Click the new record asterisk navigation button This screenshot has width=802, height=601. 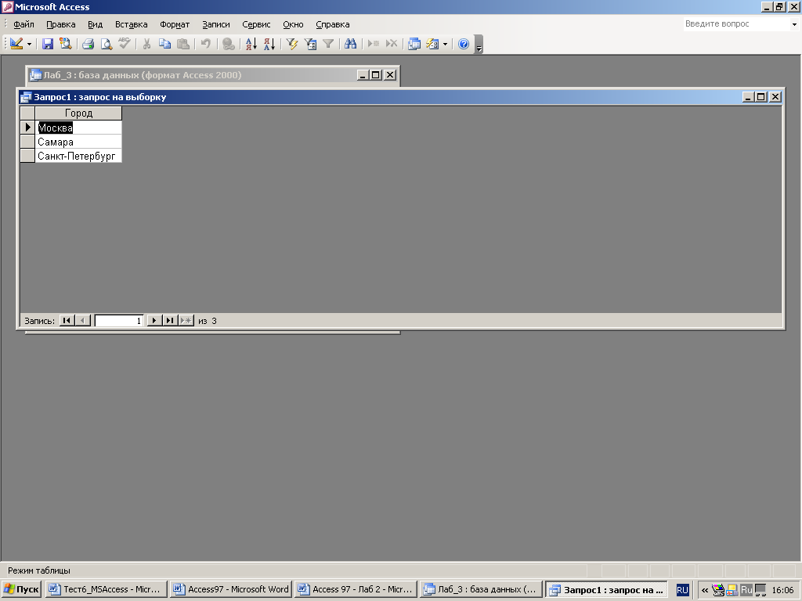click(x=186, y=320)
